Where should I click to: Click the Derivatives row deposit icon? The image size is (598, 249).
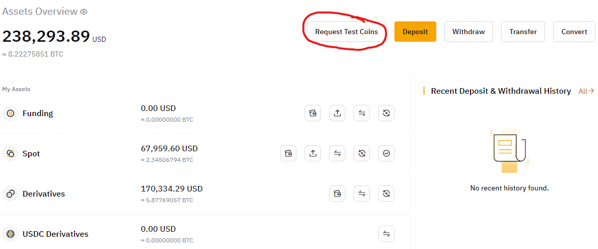(x=337, y=194)
